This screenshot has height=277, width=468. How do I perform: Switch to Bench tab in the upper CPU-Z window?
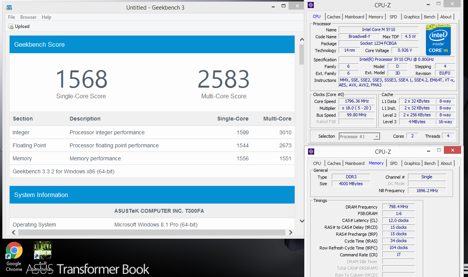tap(430, 17)
